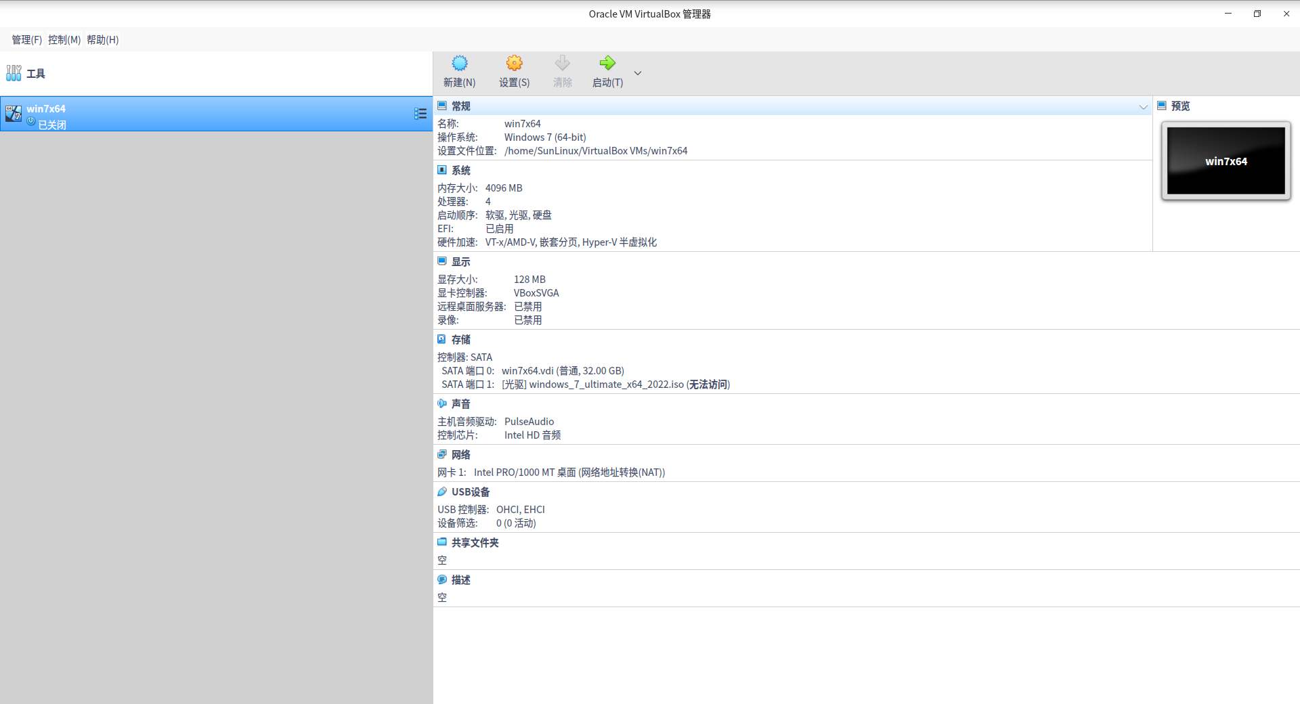Click the 清除 discard arrow icon
The height and width of the screenshot is (704, 1300).
click(x=563, y=64)
